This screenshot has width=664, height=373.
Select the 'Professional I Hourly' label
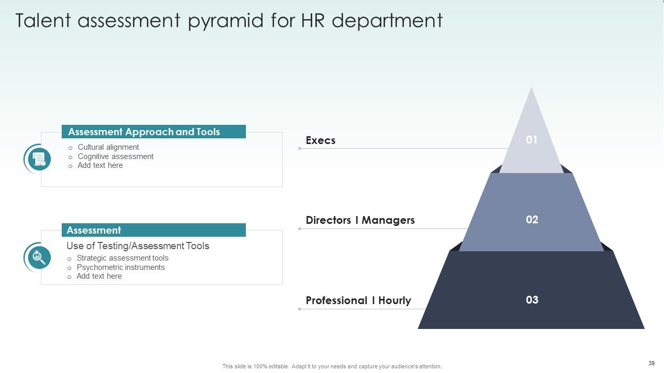[x=358, y=300]
